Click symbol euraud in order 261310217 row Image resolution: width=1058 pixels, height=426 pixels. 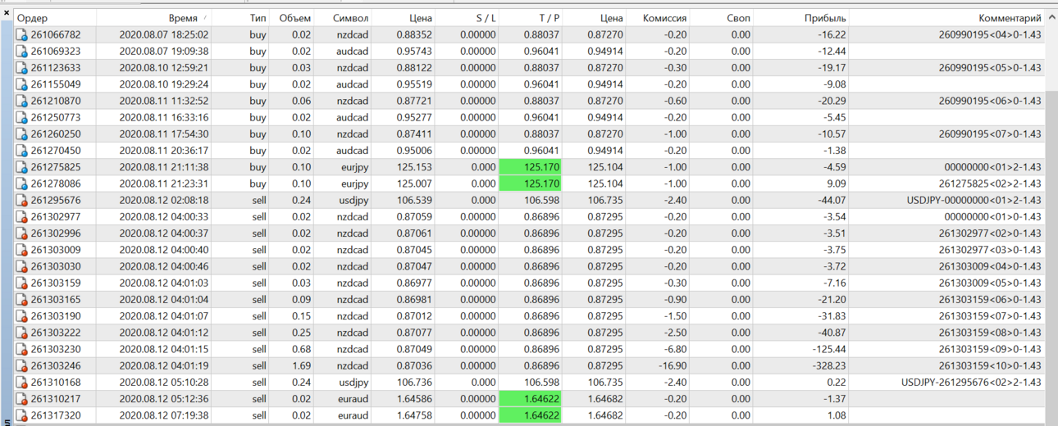tap(352, 399)
